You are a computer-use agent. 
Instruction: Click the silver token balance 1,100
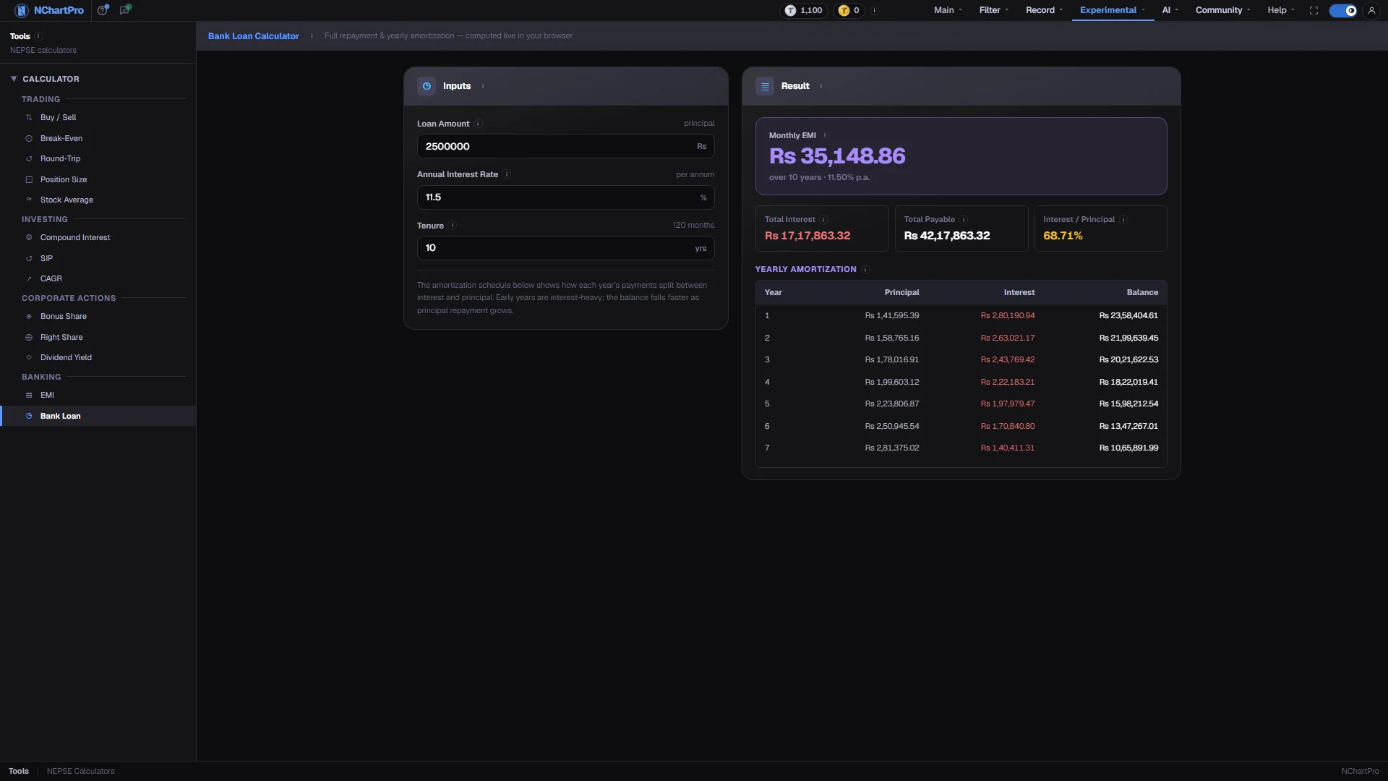point(804,10)
